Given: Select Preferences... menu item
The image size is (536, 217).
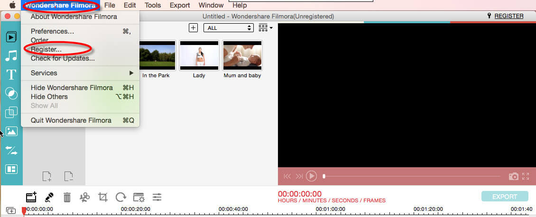Looking at the screenshot, I should click(x=80, y=31).
